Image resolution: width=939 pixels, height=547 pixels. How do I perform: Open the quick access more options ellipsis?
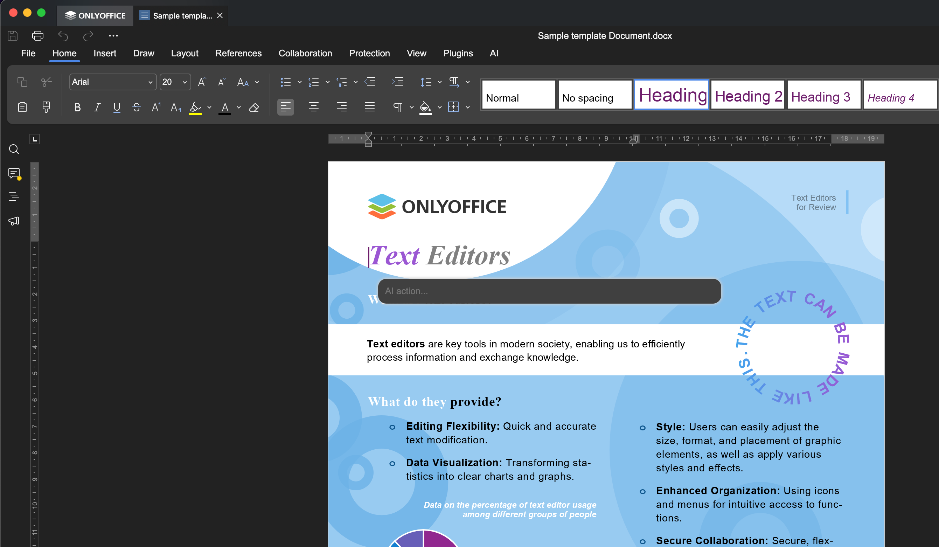coord(113,36)
